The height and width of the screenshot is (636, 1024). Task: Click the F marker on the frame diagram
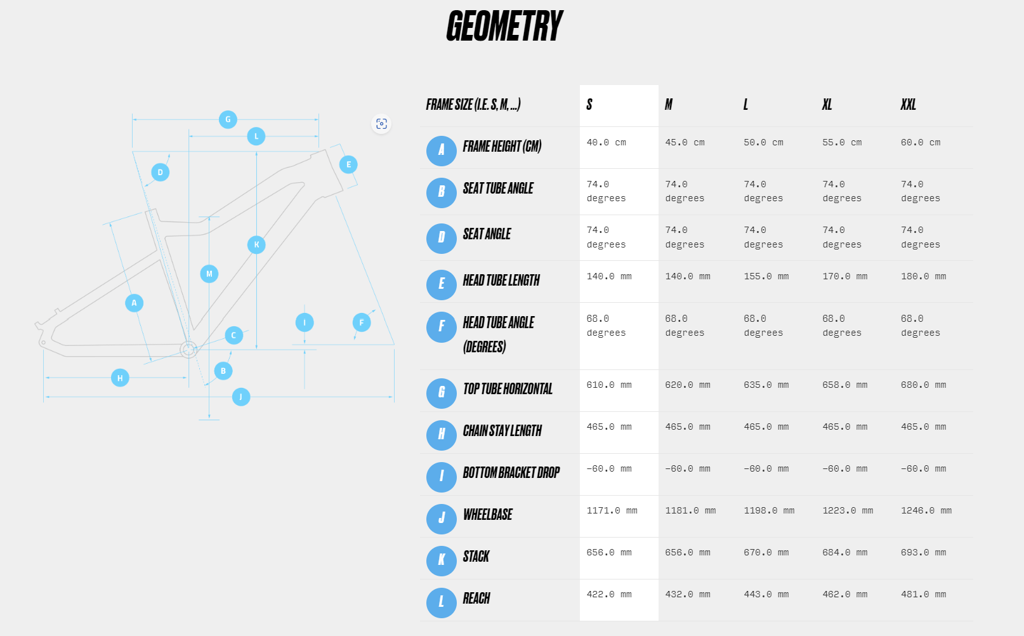pos(362,322)
